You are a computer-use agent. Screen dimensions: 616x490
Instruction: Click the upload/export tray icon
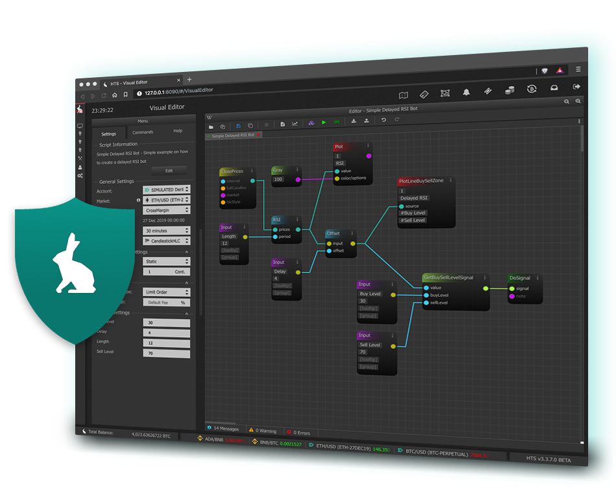click(x=366, y=121)
